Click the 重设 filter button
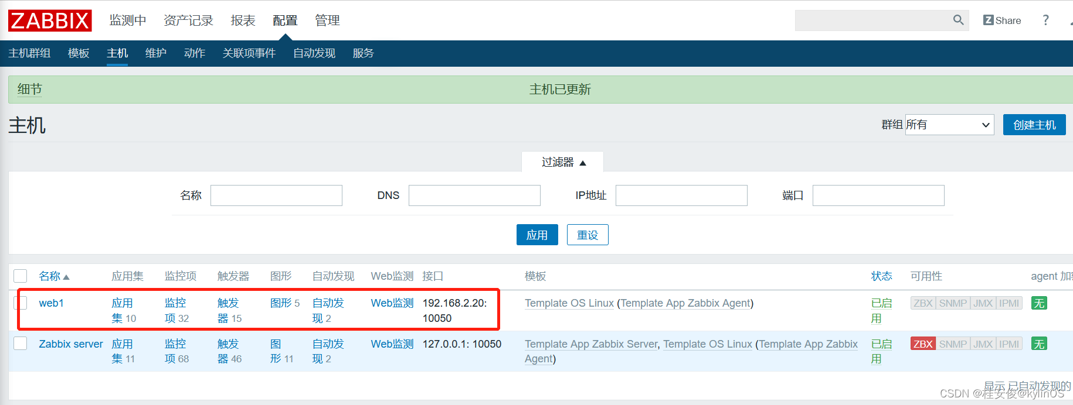This screenshot has height=405, width=1073. (588, 235)
